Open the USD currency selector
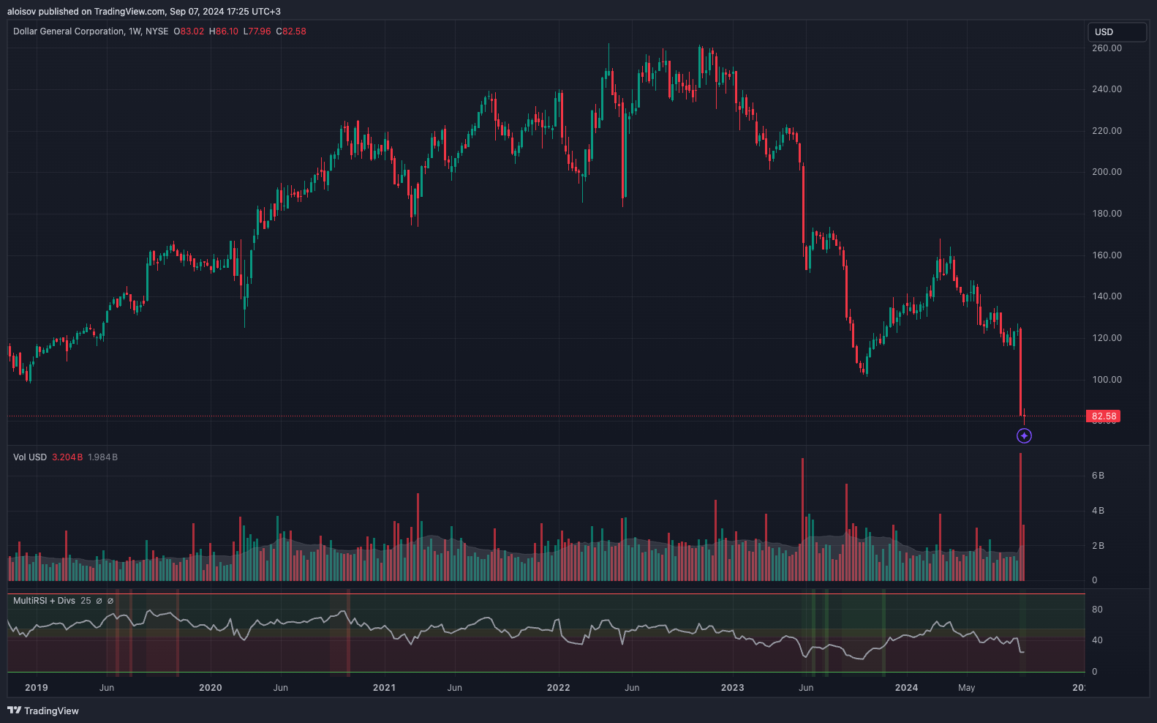The height and width of the screenshot is (723, 1157). coord(1117,32)
